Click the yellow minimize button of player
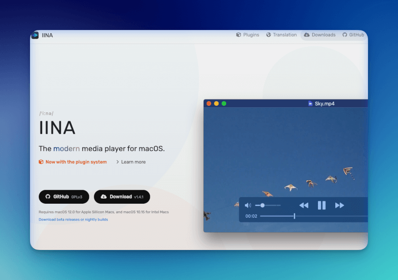 point(216,103)
